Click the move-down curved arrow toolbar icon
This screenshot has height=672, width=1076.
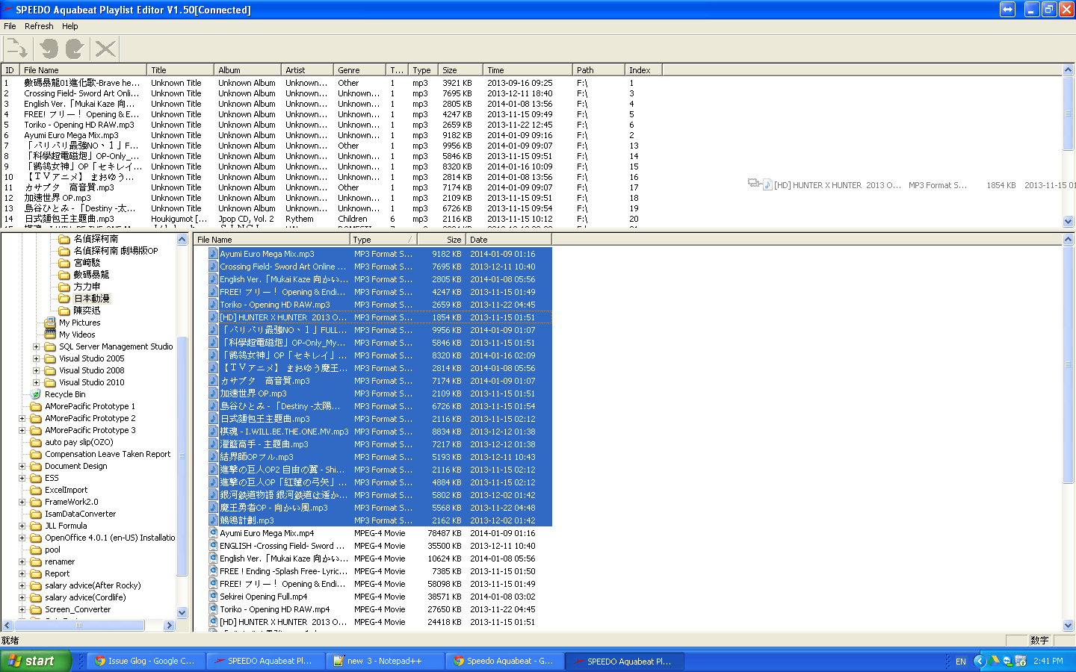(x=74, y=49)
